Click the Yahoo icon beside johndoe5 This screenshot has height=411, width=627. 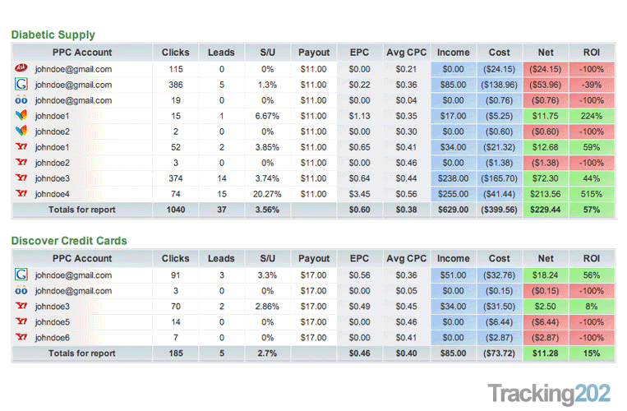21,322
